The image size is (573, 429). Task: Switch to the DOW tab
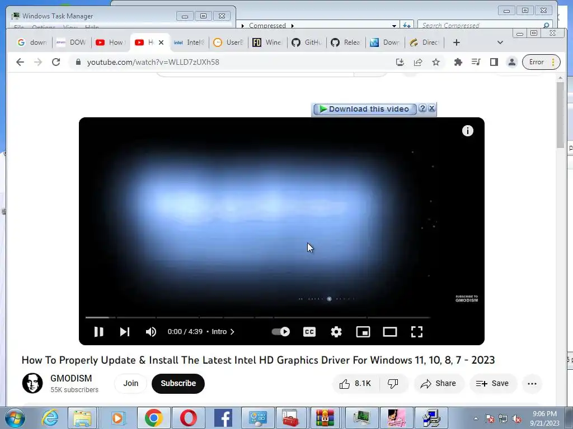[72, 42]
